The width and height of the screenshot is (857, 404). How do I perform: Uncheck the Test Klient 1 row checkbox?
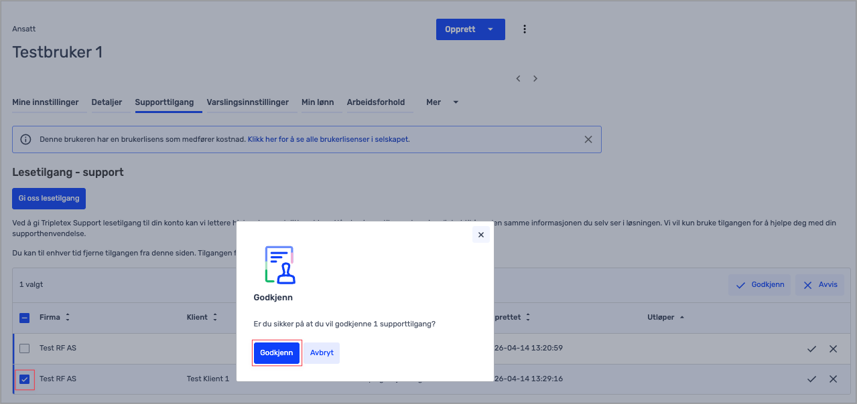point(24,379)
